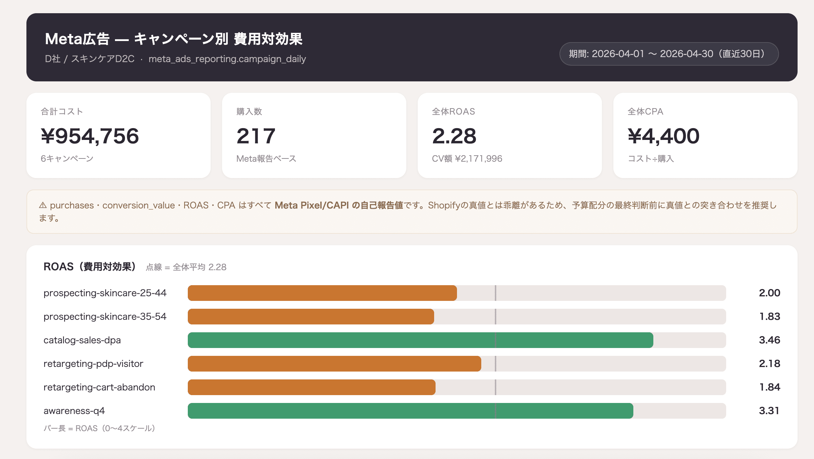The height and width of the screenshot is (459, 814).
Task: Click the 点線 = 全体平均 2.28 legend
Action: [x=186, y=267]
